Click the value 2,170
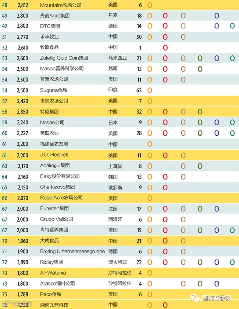The width and height of the screenshot is (239, 309). click(x=23, y=166)
